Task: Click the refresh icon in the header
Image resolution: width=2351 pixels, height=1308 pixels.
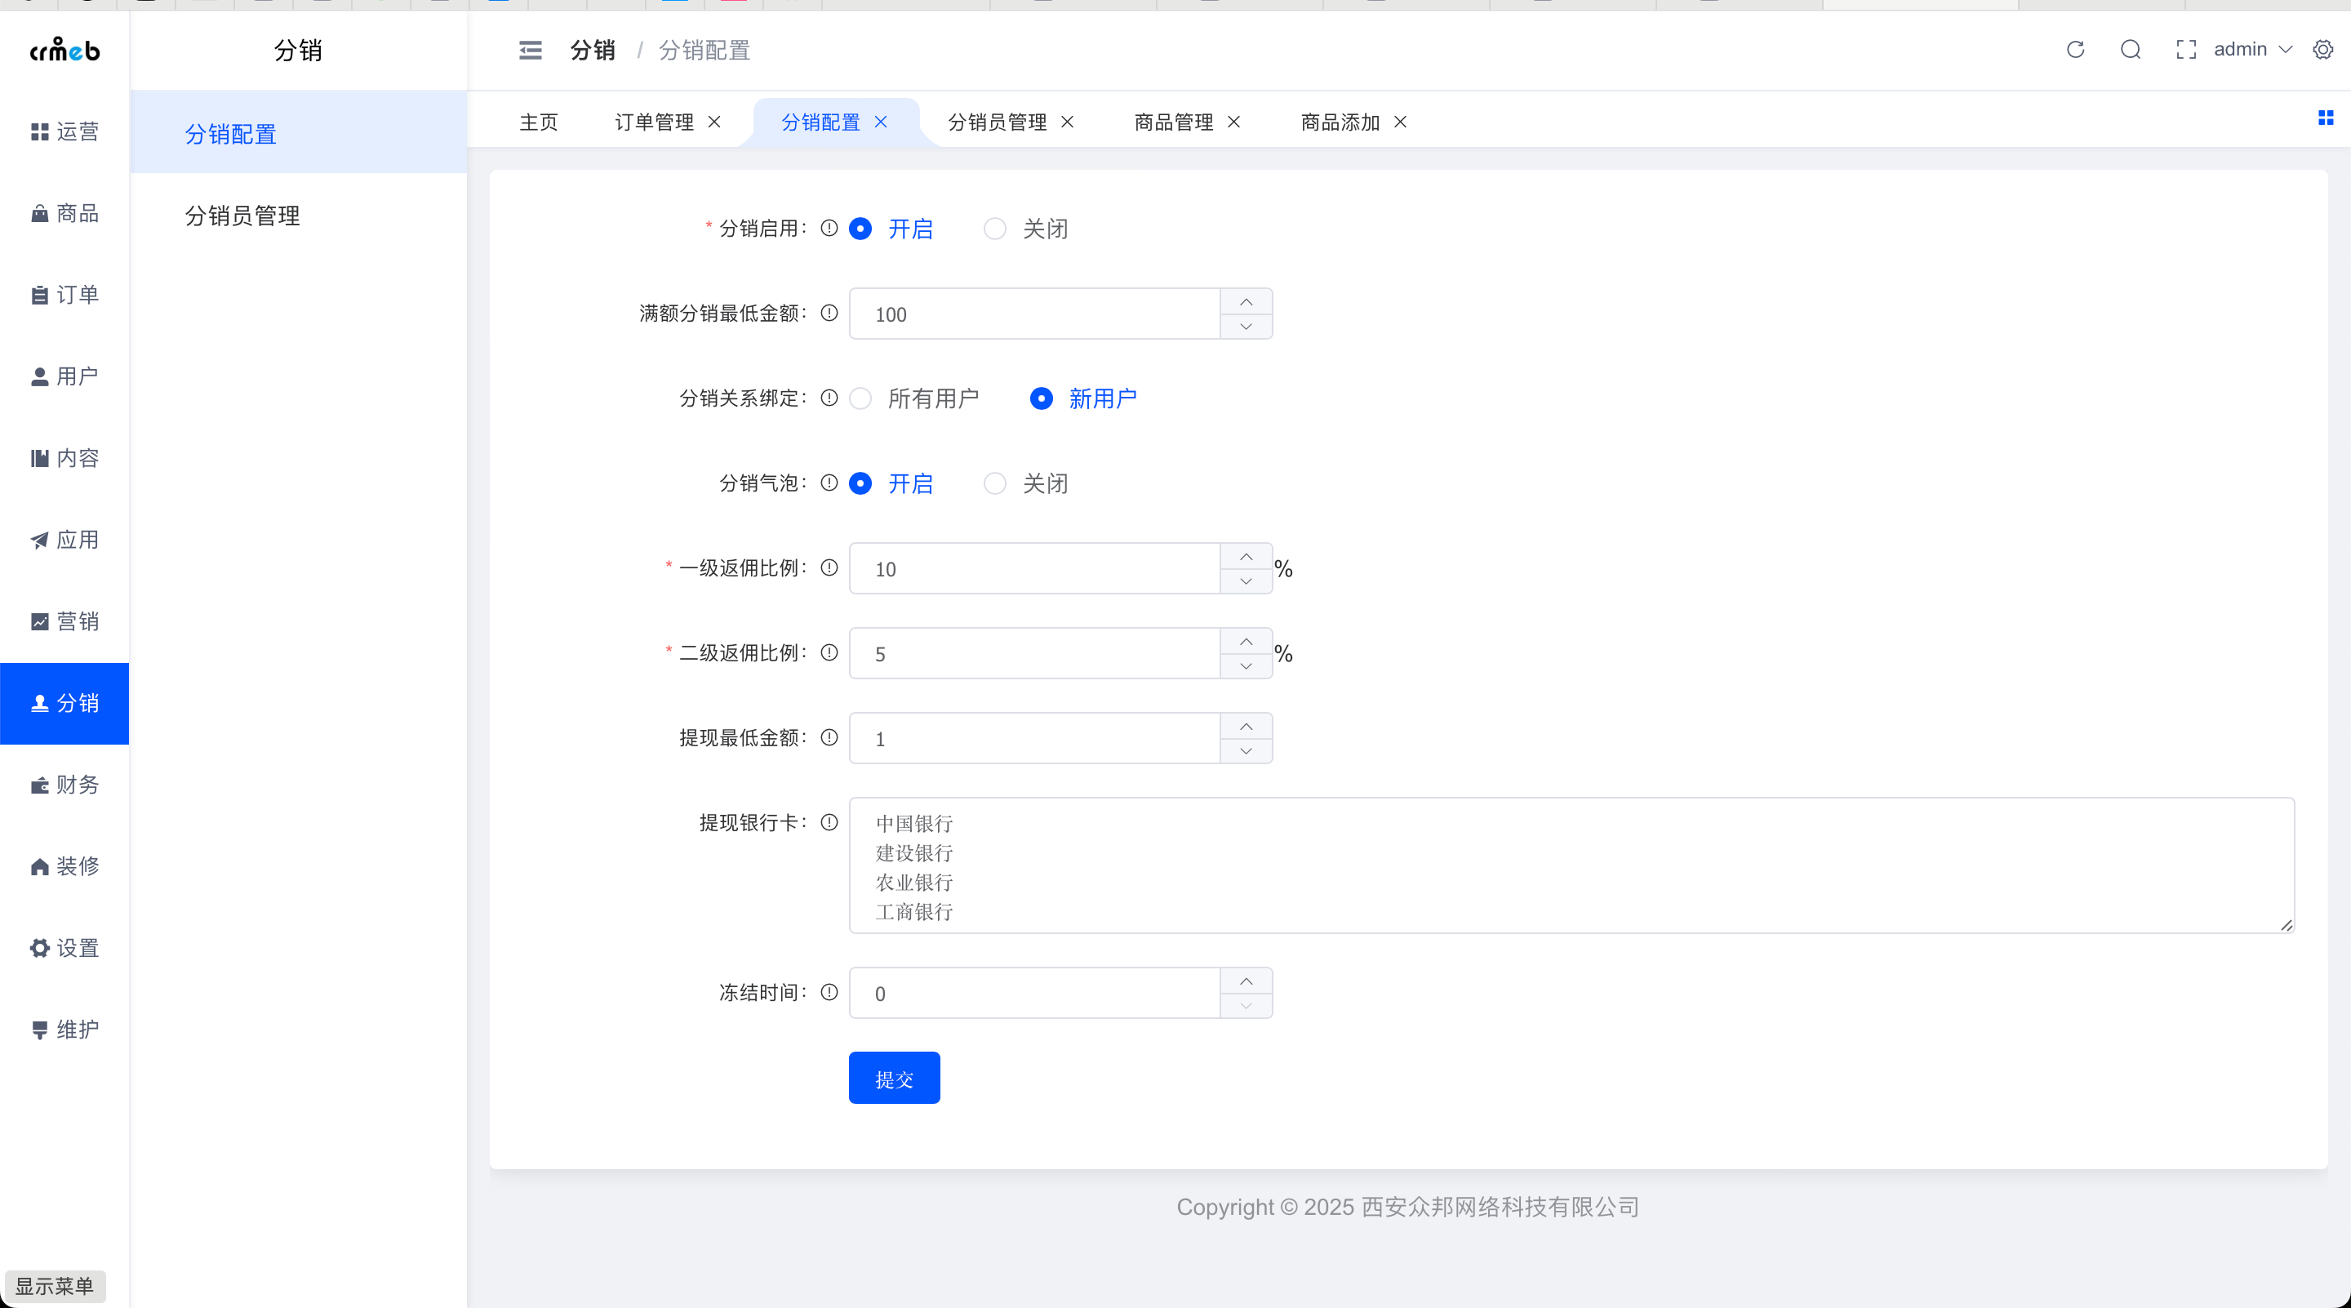Action: pos(2074,49)
